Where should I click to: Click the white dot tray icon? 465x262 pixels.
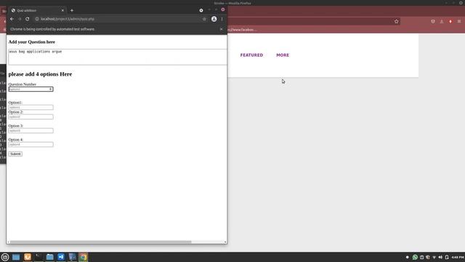tap(407, 257)
